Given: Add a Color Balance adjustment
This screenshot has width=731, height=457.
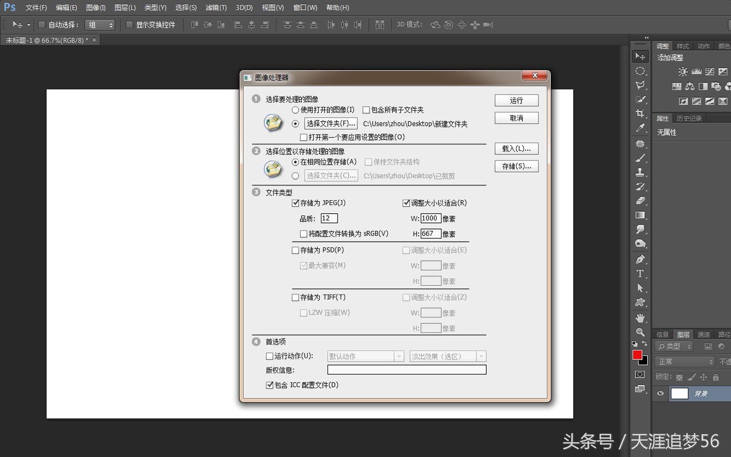Looking at the screenshot, I should coord(690,86).
